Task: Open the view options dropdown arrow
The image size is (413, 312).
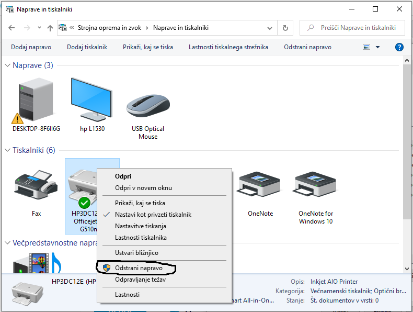Action: click(378, 47)
